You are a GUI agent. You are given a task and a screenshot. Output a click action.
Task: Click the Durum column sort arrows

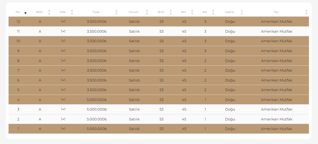click(x=147, y=12)
